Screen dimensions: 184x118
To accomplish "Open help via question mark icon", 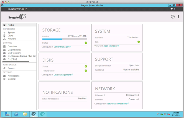I will coord(173,17).
